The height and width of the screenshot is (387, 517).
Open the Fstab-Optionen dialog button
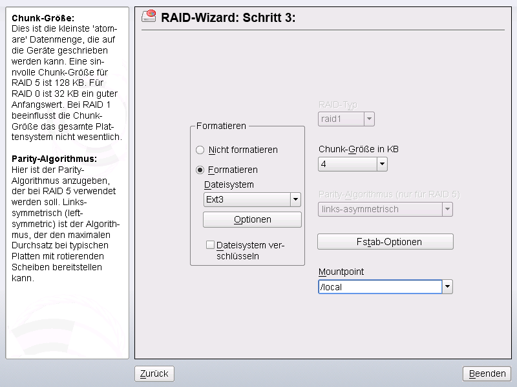click(385, 242)
